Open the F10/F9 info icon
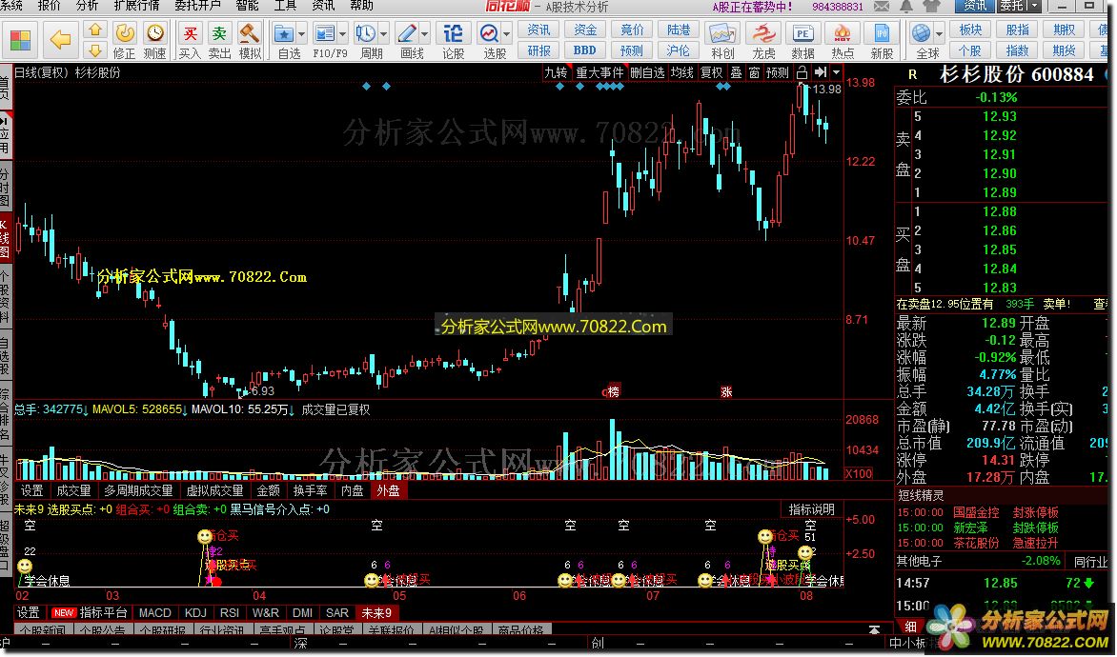The width and height of the screenshot is (1117, 657). (x=325, y=33)
